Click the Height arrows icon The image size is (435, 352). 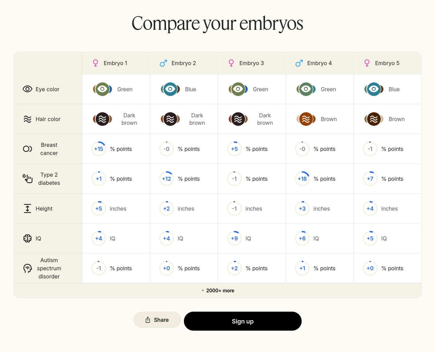[27, 209]
